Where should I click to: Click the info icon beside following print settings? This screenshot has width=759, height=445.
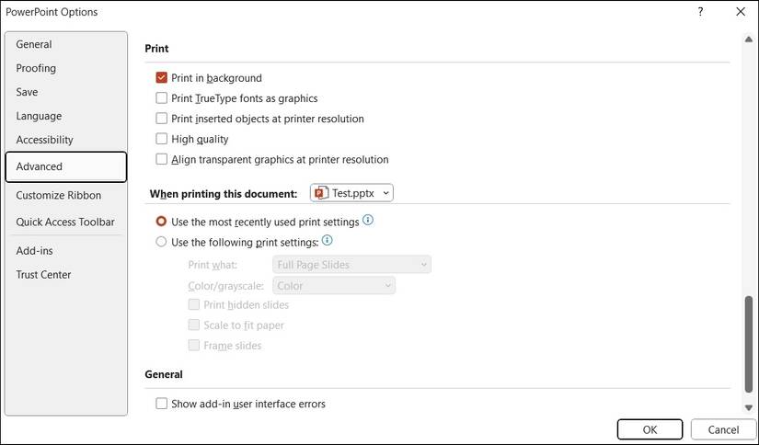[327, 241]
